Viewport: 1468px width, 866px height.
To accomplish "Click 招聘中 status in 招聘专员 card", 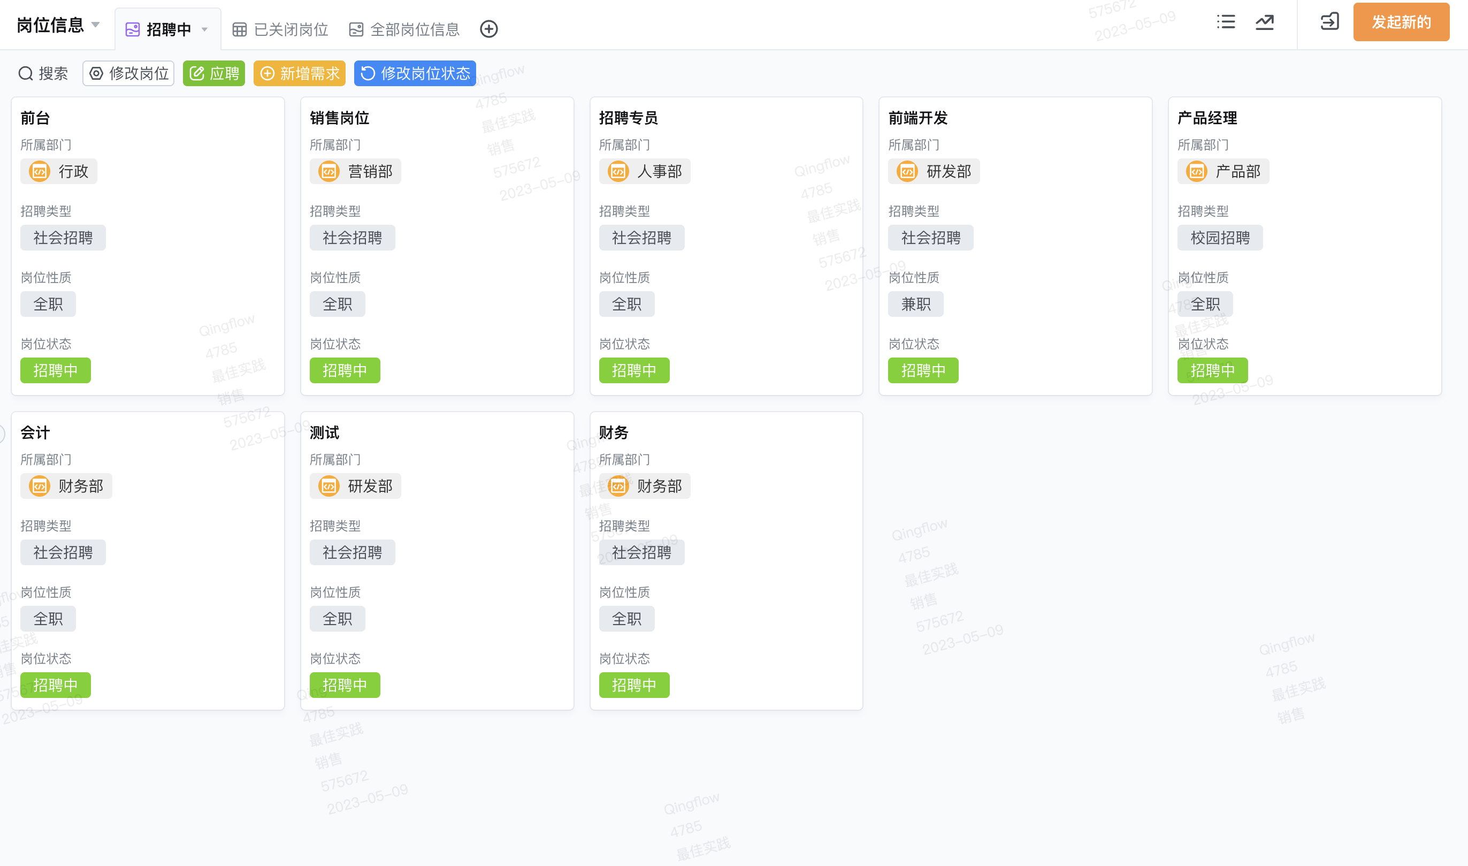I will point(634,371).
